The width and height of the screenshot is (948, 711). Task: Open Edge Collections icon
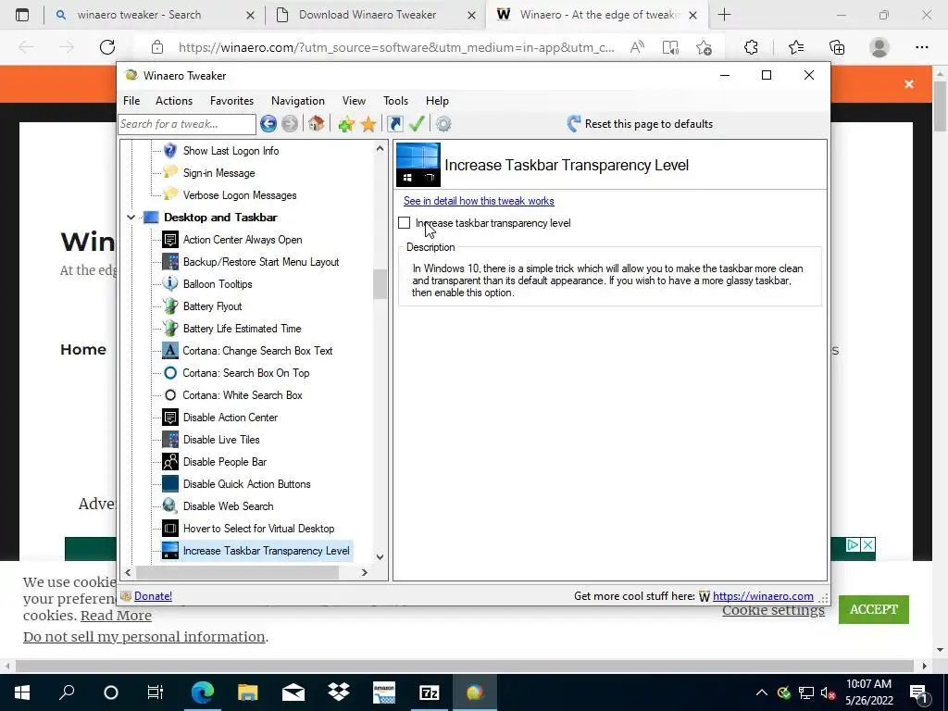pos(837,47)
